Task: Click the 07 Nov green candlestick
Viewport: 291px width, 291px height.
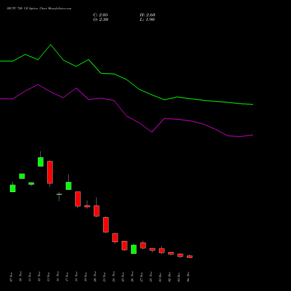Action: coord(13,188)
